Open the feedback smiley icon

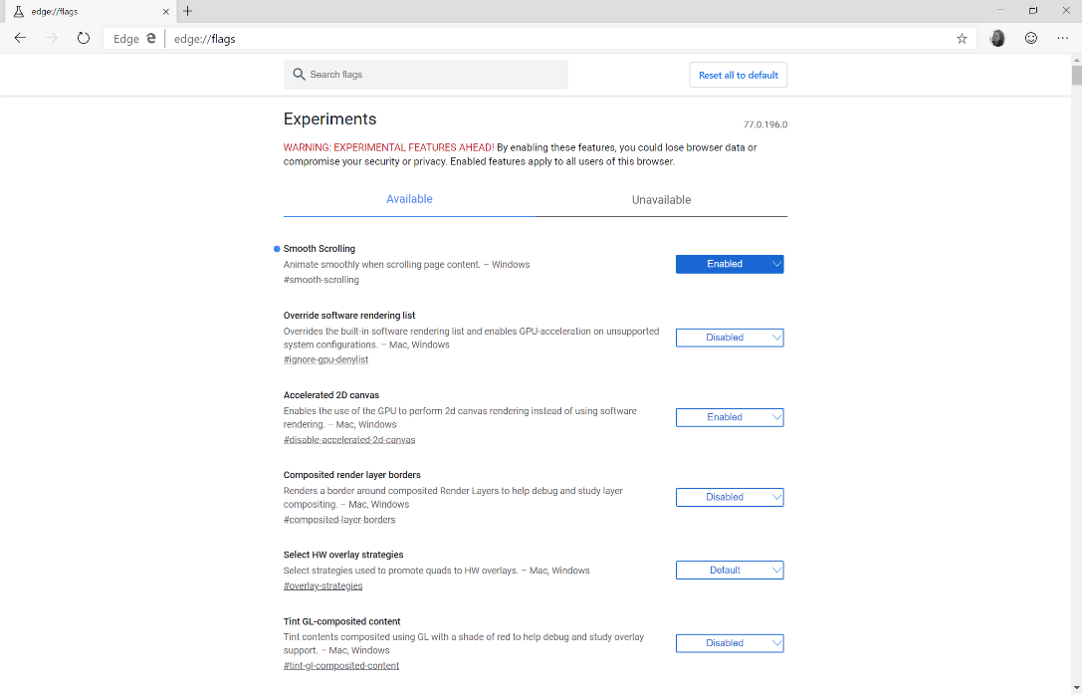(1031, 38)
